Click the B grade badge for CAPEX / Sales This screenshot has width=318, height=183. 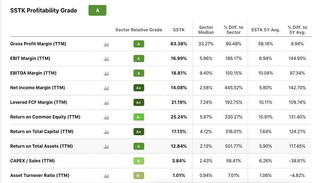click(138, 161)
